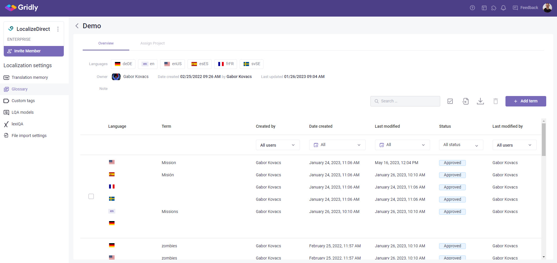557x263 pixels.
Task: Export glossary terms via download icon
Action: [x=480, y=101]
